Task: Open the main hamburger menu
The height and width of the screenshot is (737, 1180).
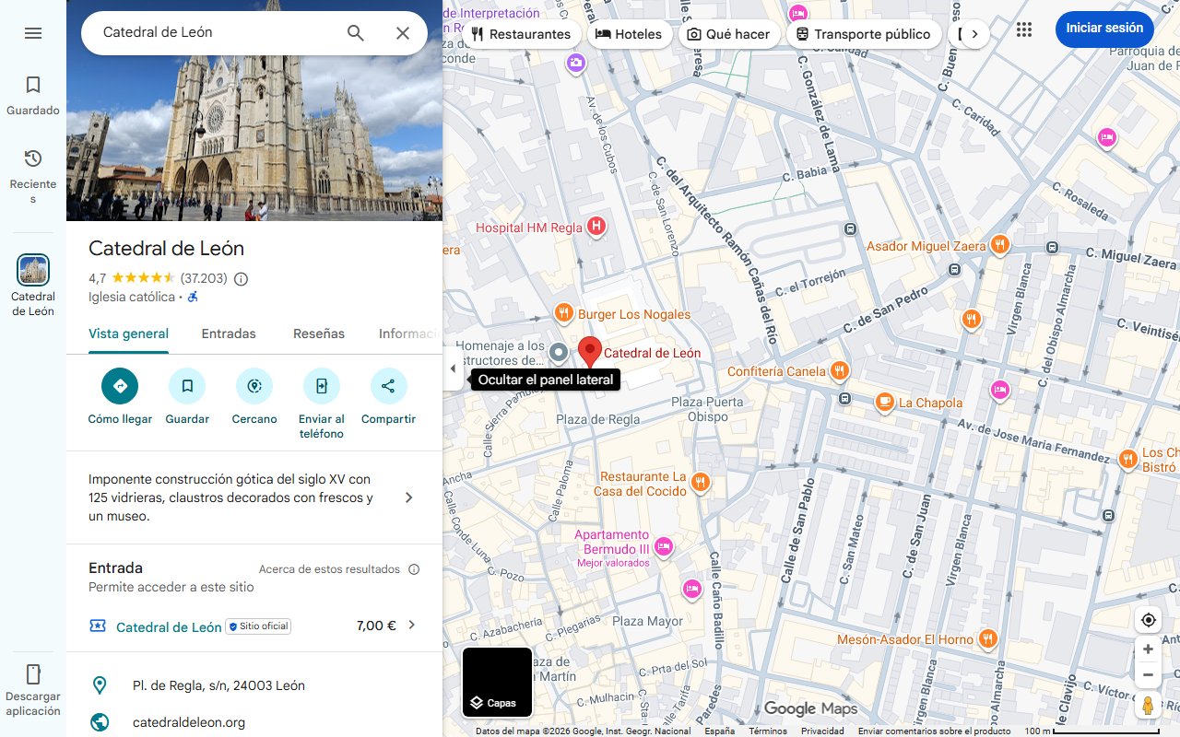Action: pos(33,32)
